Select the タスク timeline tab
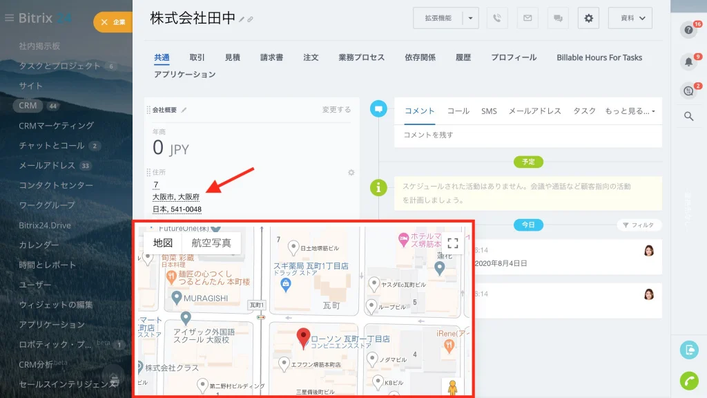707x398 pixels. coord(584,111)
